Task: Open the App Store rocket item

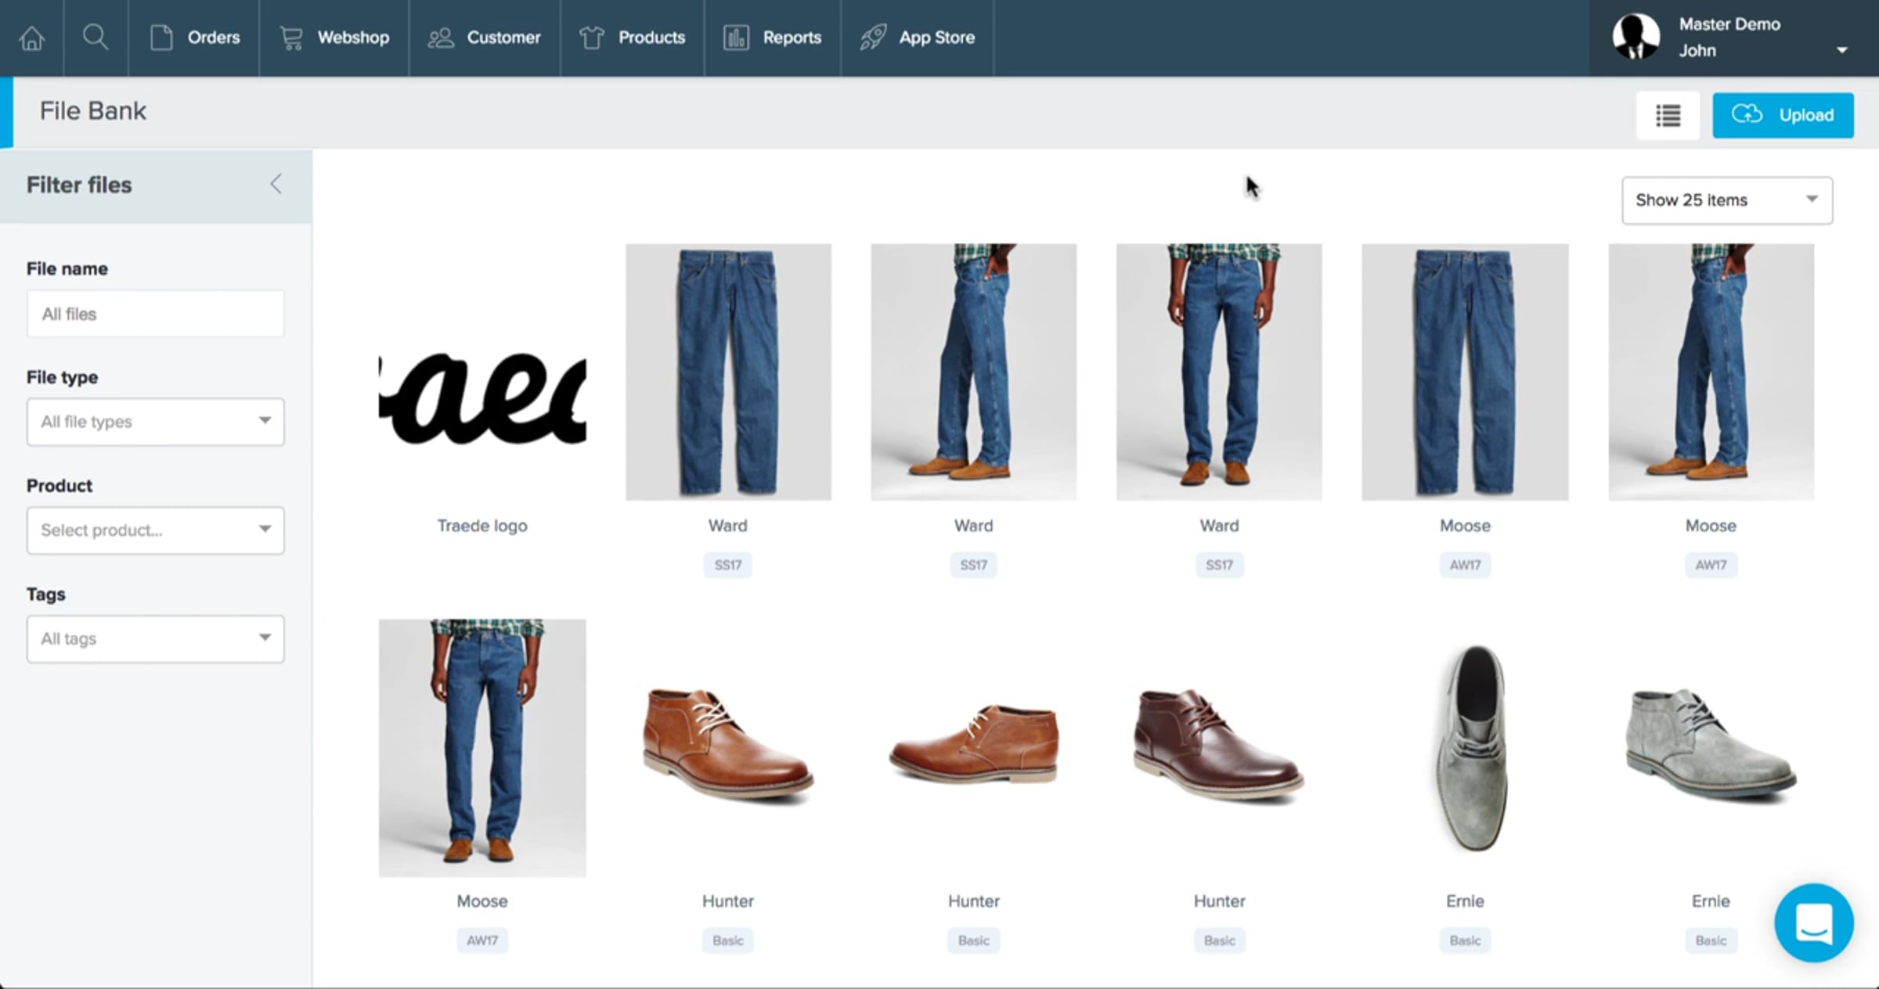Action: 918,38
